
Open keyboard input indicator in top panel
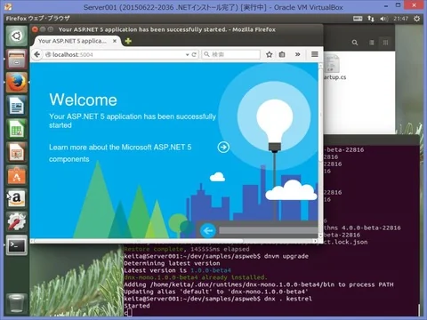pos(358,19)
